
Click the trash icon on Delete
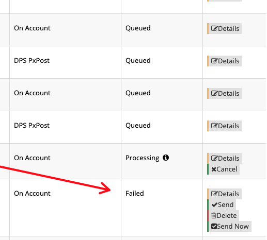(214, 215)
